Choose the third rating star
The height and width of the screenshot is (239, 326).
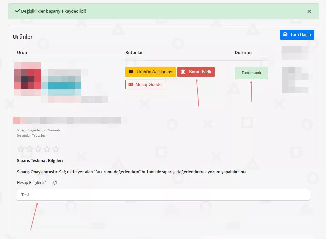38,149
